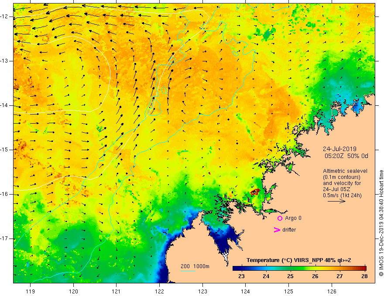Click the 'and velocity for' caption line

point(342,183)
